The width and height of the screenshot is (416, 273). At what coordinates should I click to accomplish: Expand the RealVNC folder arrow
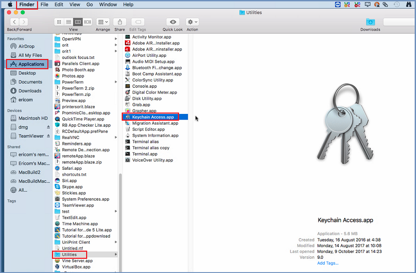click(x=116, y=137)
